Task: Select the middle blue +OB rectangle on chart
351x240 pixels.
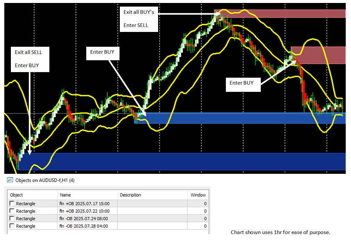Action: 239,118
